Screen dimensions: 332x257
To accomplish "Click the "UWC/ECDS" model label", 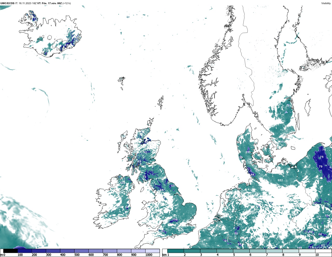I will [x=7, y=3].
